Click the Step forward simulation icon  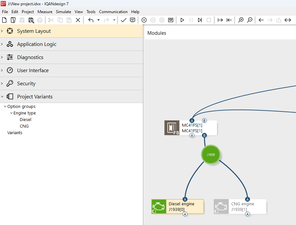[x=200, y=20]
